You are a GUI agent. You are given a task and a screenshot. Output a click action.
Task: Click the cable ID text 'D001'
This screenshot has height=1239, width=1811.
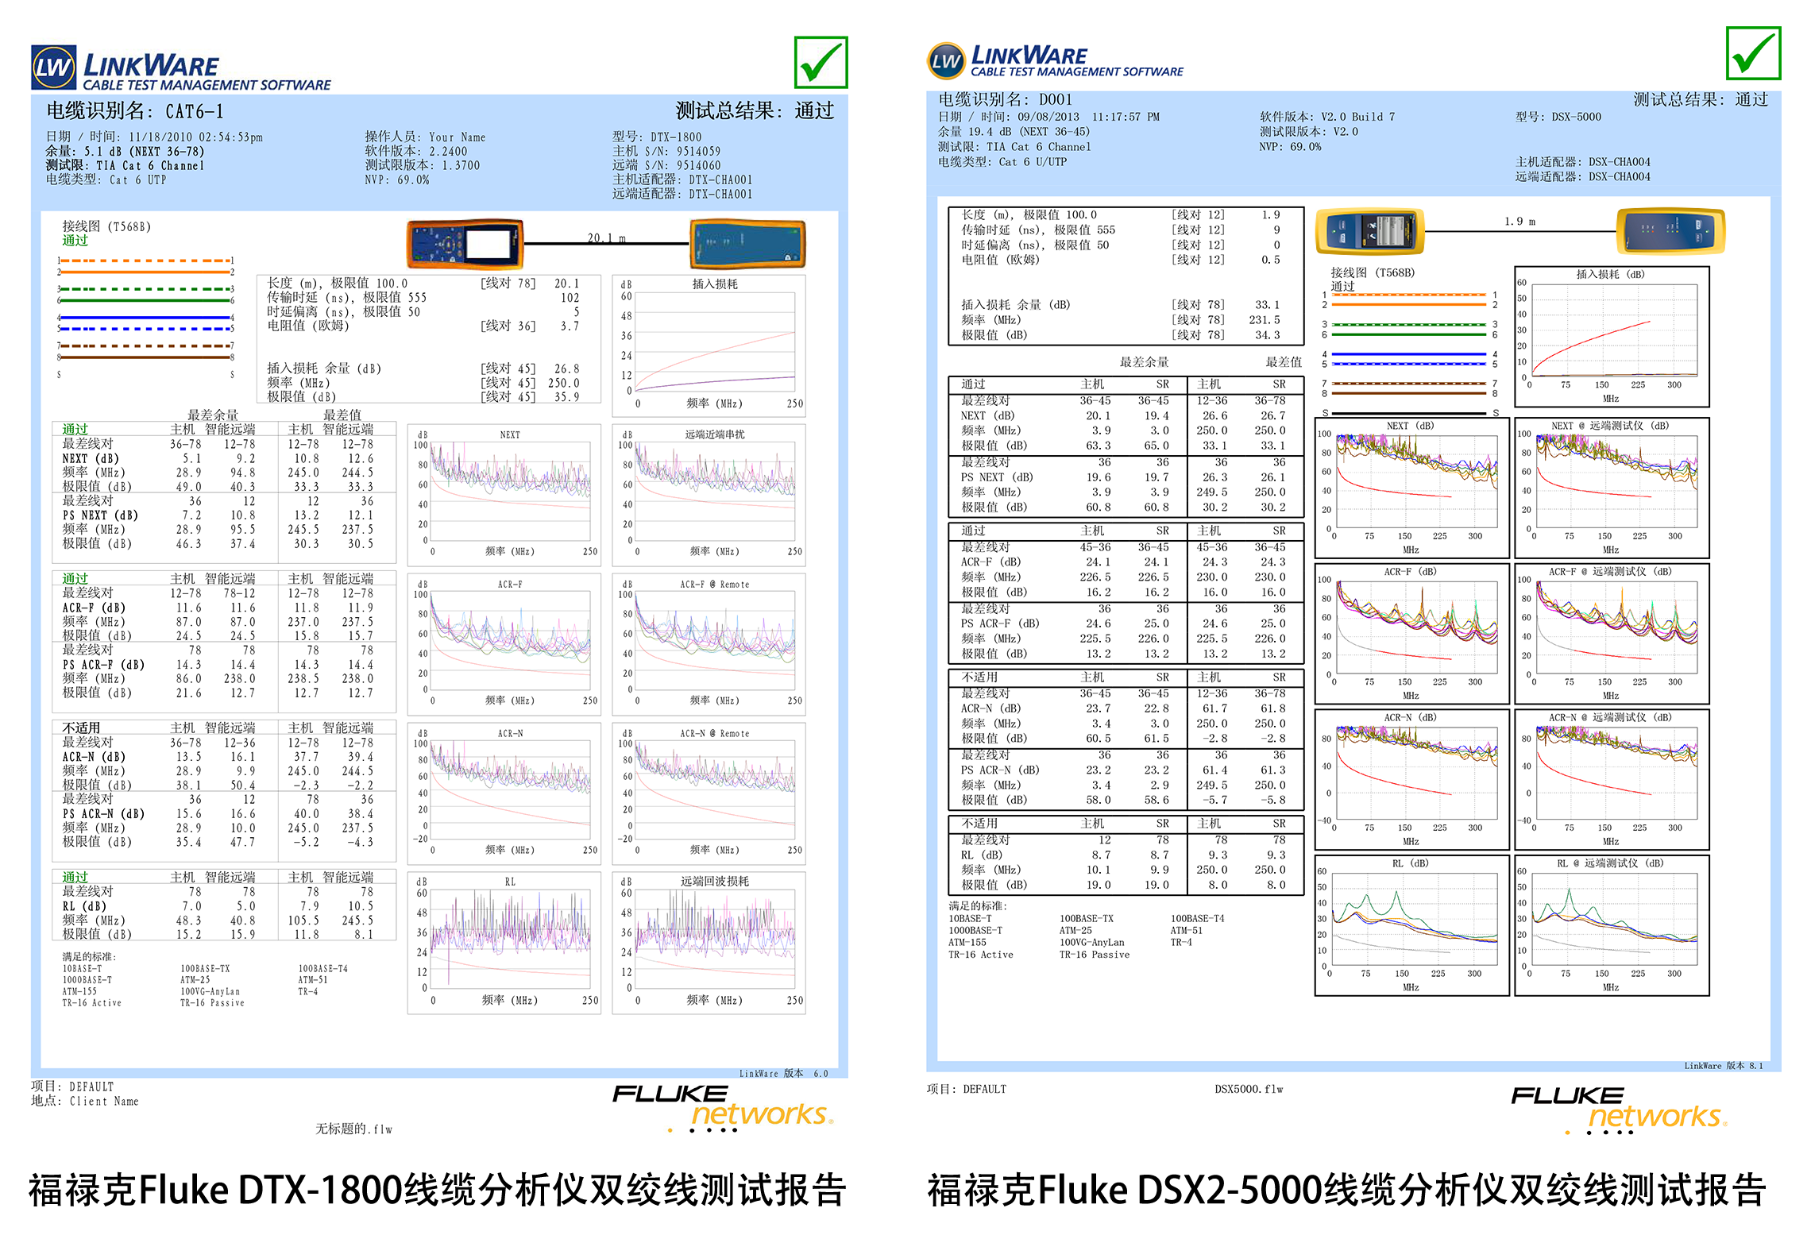[x=1056, y=99]
